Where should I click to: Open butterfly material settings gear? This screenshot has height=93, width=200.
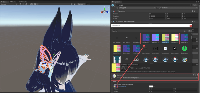point(197,75)
